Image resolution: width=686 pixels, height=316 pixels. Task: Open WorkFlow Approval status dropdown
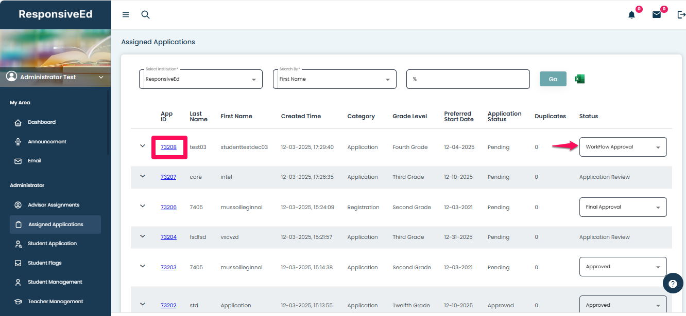pyautogui.click(x=623, y=147)
